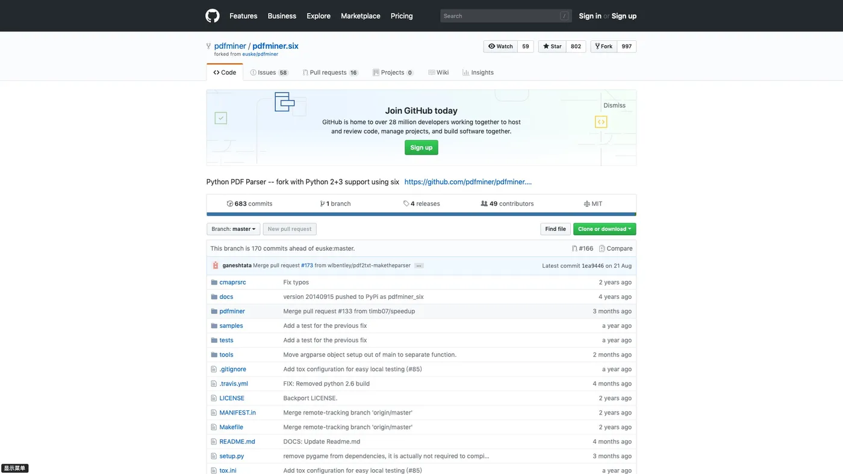Image resolution: width=843 pixels, height=474 pixels.
Task: Open the cmaprsrc folder icon
Action: [214, 282]
